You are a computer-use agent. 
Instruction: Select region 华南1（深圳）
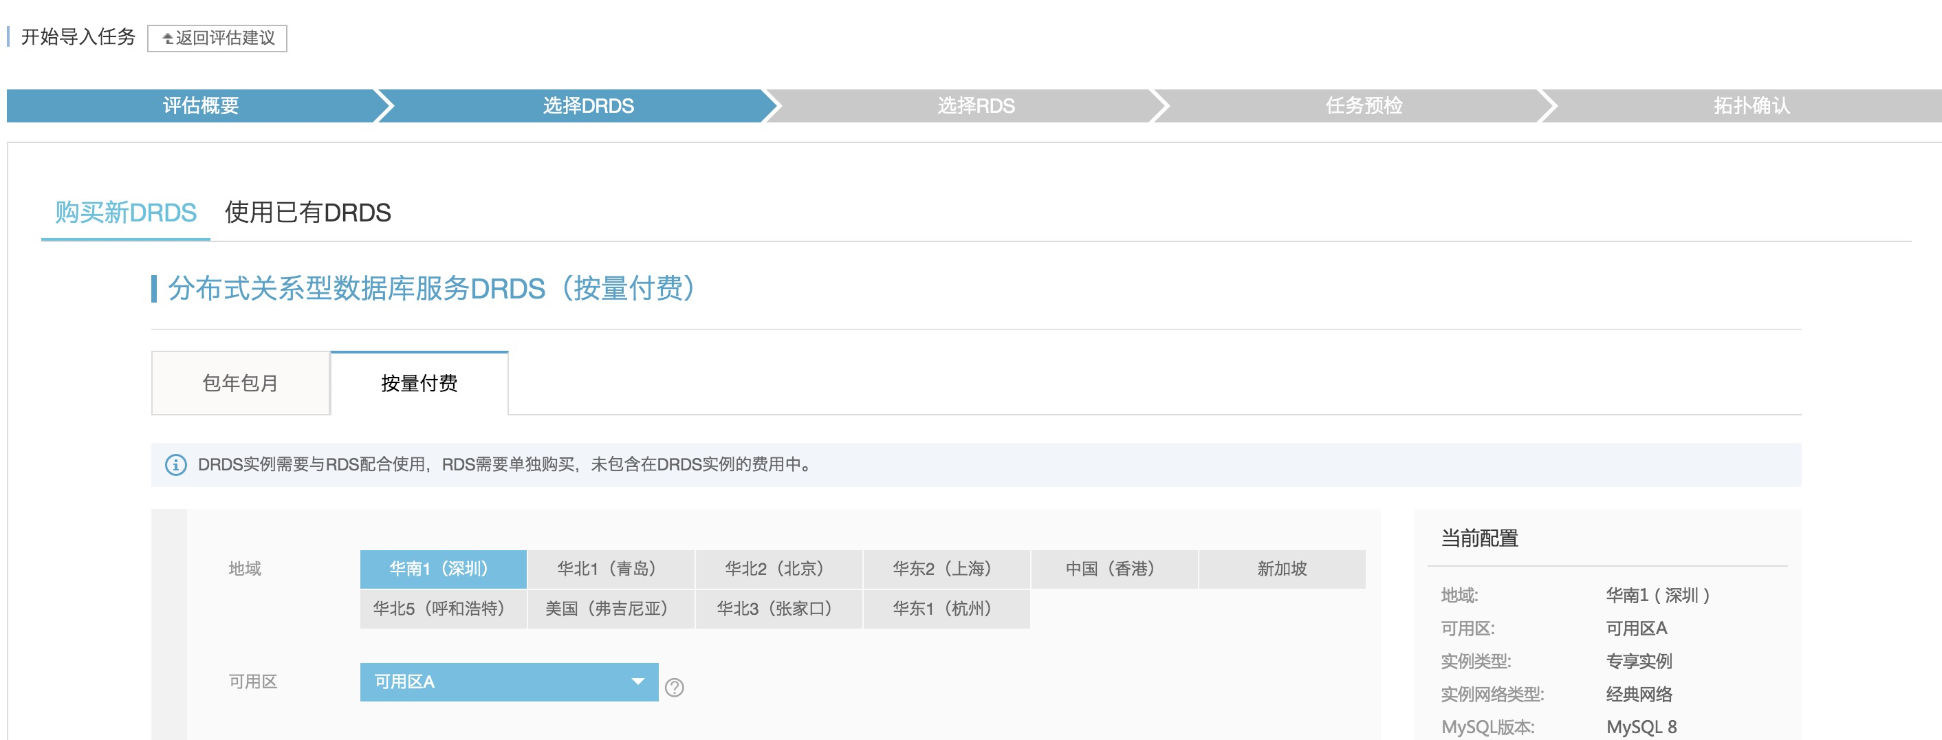[444, 569]
